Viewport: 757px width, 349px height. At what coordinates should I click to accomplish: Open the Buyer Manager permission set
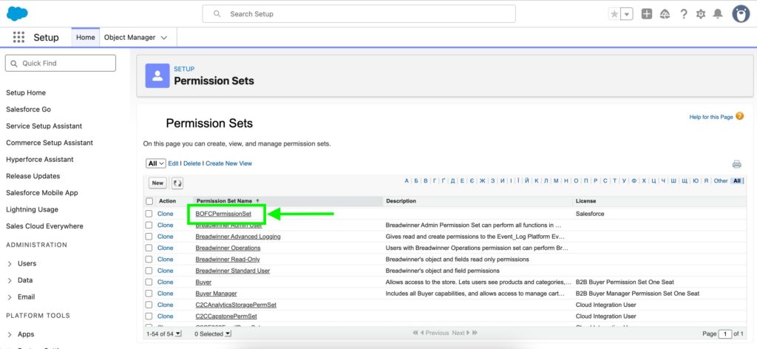(217, 294)
